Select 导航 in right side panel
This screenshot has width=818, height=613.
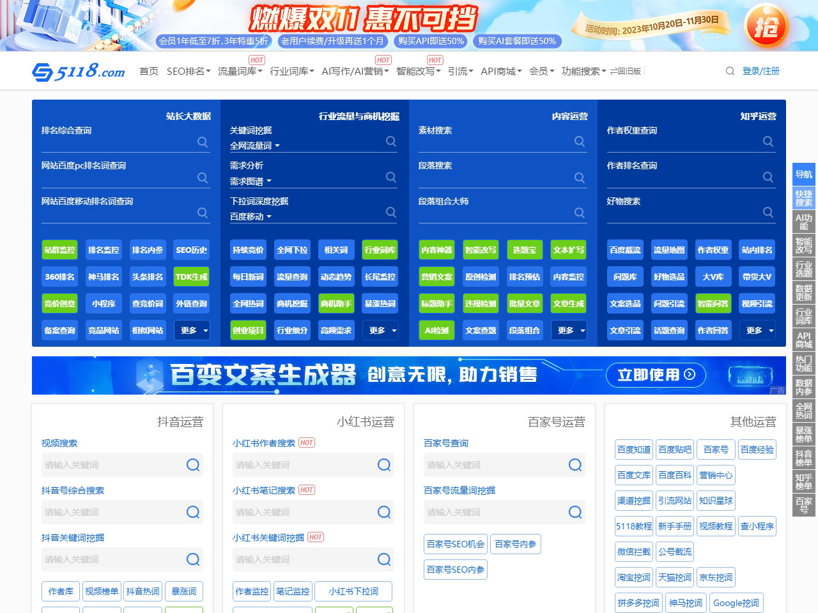pos(803,174)
